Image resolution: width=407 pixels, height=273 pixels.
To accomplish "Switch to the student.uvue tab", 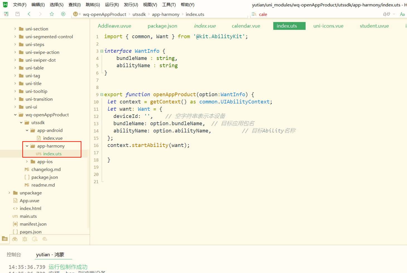I will tap(374, 26).
